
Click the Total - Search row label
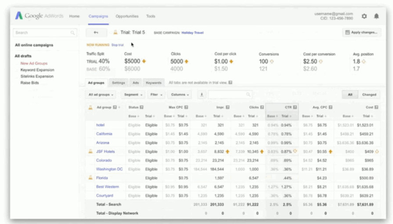pos(108,204)
